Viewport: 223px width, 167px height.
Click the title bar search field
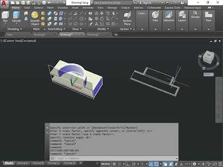coord(113,3)
